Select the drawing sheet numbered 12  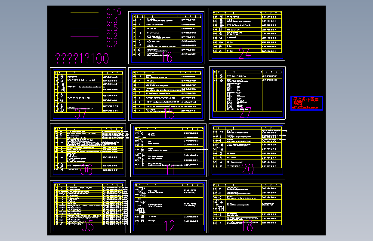169,207
